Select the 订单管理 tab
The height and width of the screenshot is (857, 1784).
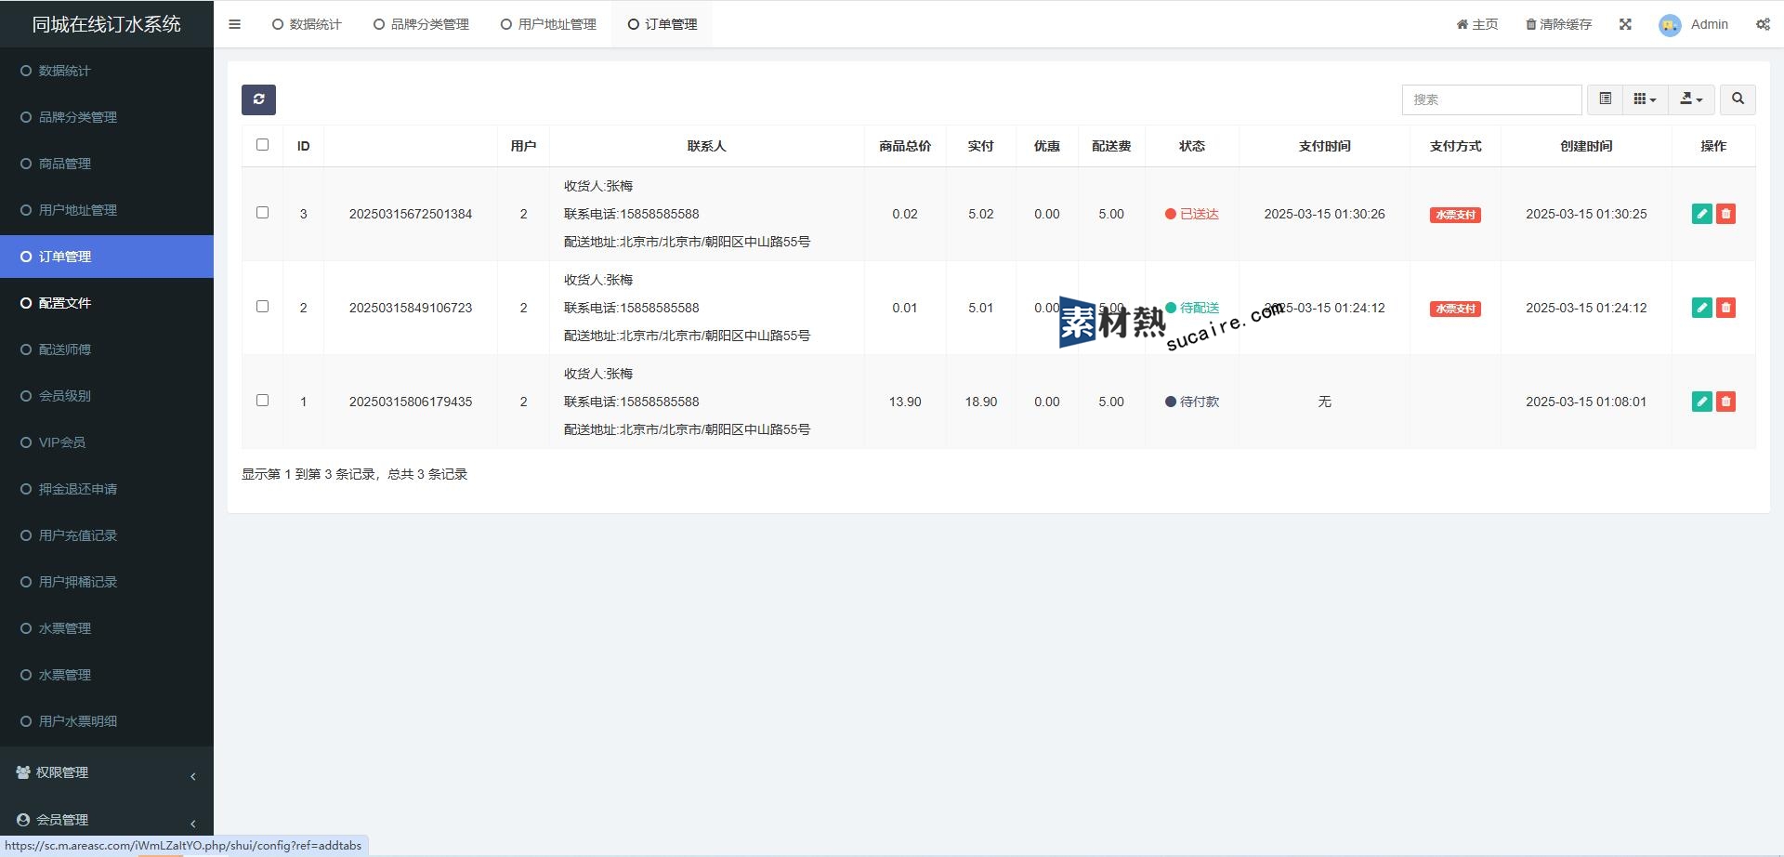(x=662, y=24)
